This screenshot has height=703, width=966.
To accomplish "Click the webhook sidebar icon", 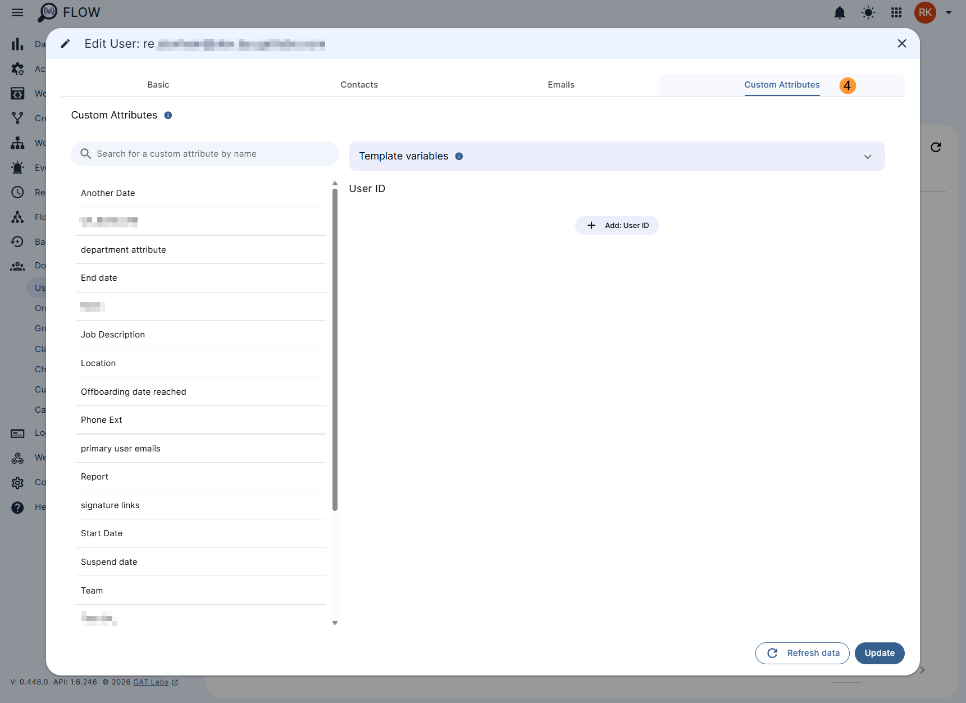I will pyautogui.click(x=17, y=458).
